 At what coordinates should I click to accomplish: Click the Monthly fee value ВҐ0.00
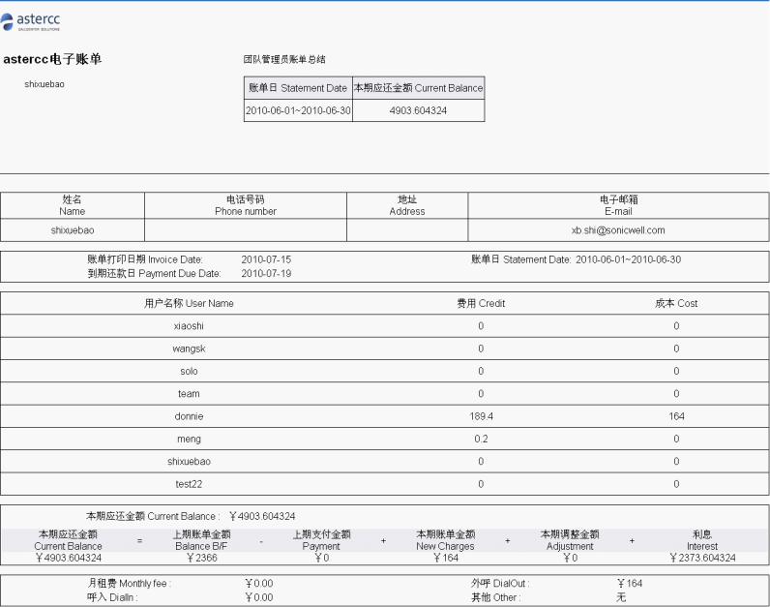(x=259, y=584)
